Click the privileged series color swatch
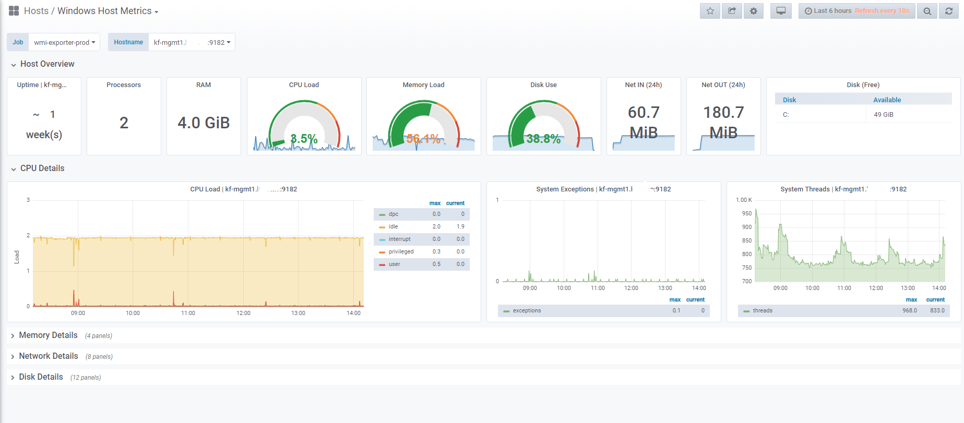Screen dimensions: 964x423 pyautogui.click(x=382, y=252)
